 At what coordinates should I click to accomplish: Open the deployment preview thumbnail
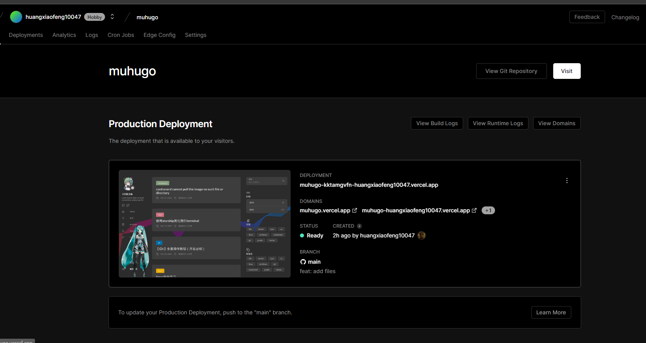tap(204, 224)
